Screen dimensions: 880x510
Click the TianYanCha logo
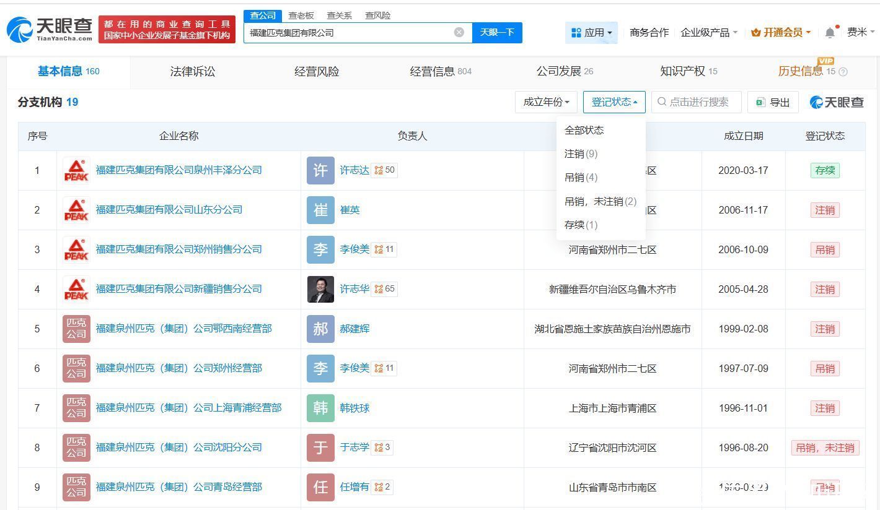pos(50,29)
